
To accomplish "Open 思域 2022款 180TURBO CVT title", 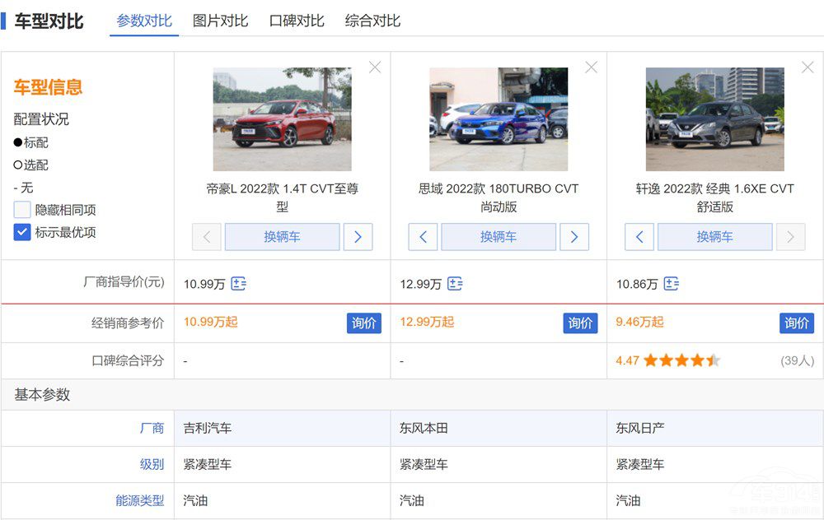I will click(x=499, y=197).
